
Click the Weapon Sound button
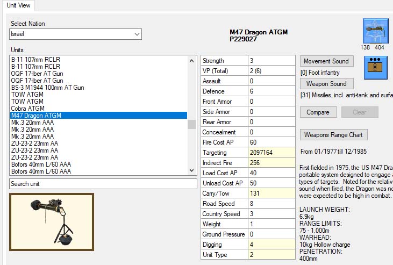tap(326, 84)
